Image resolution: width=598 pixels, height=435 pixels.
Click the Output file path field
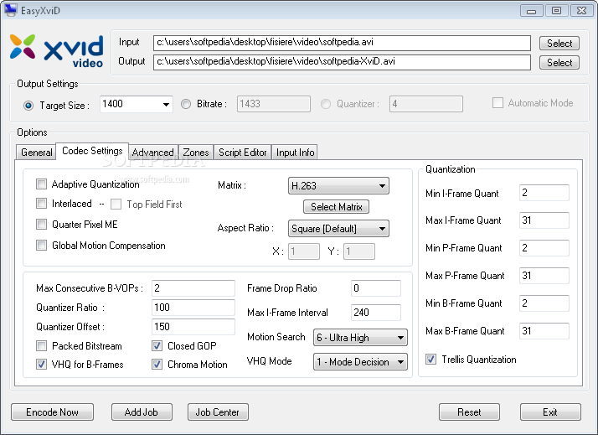click(342, 62)
